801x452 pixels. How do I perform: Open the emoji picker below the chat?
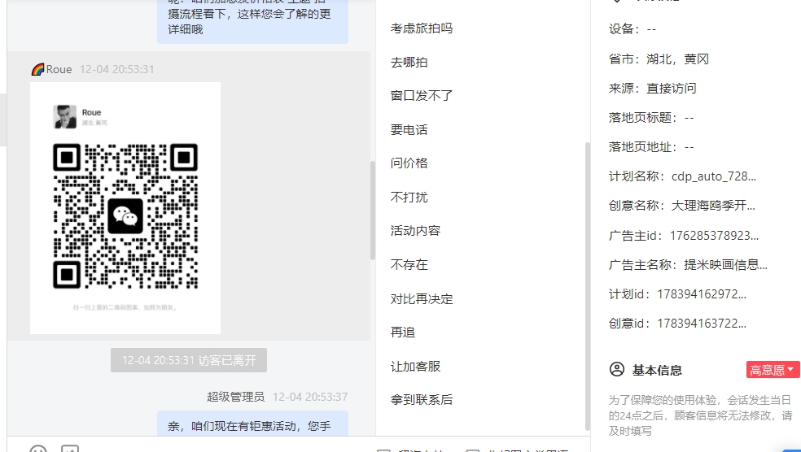[38, 449]
